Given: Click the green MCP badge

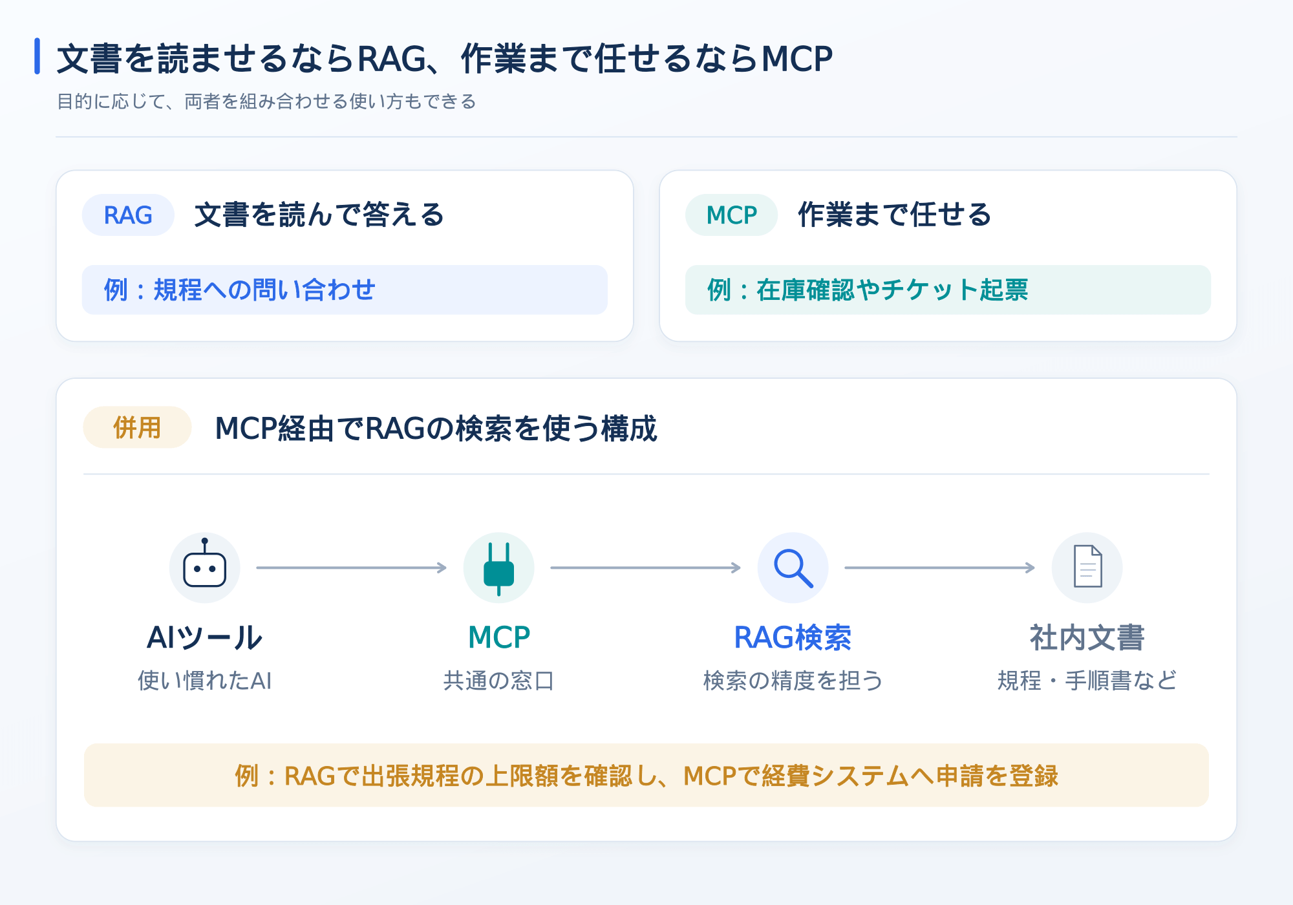Looking at the screenshot, I should [731, 215].
